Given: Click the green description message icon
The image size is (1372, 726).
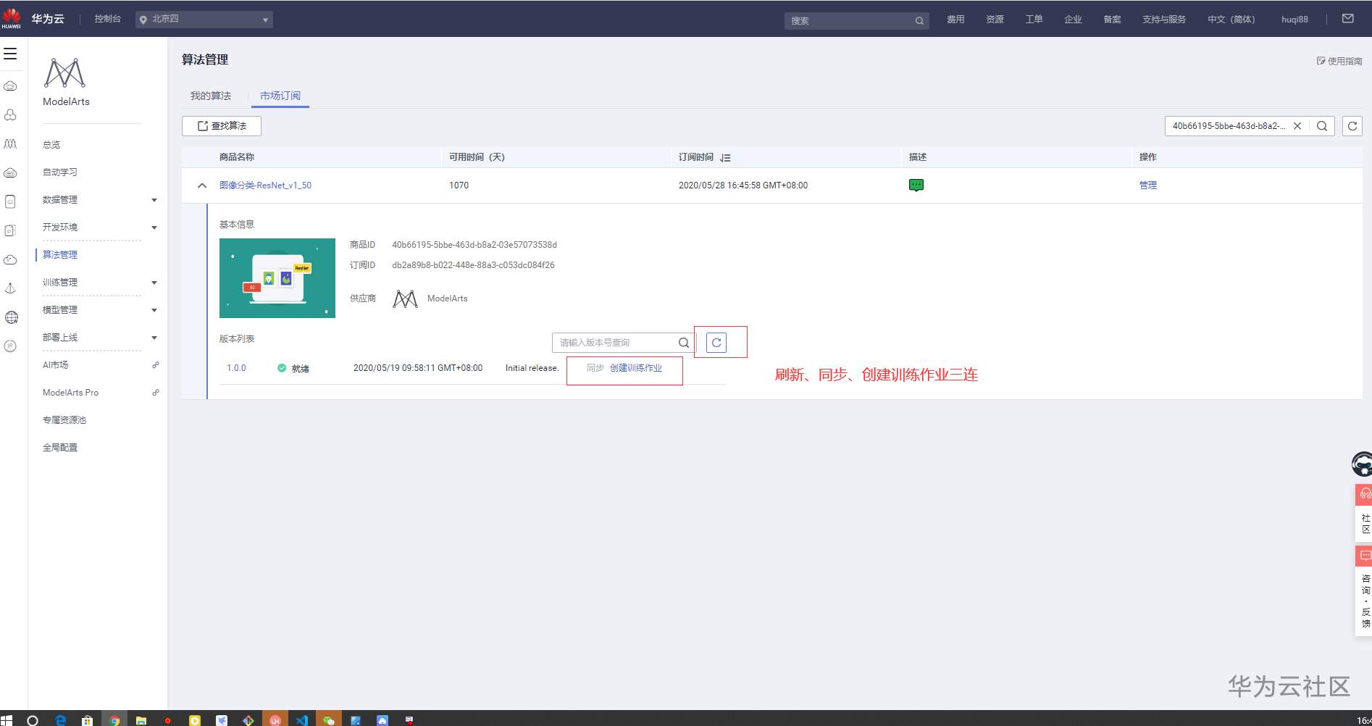Looking at the screenshot, I should (916, 185).
